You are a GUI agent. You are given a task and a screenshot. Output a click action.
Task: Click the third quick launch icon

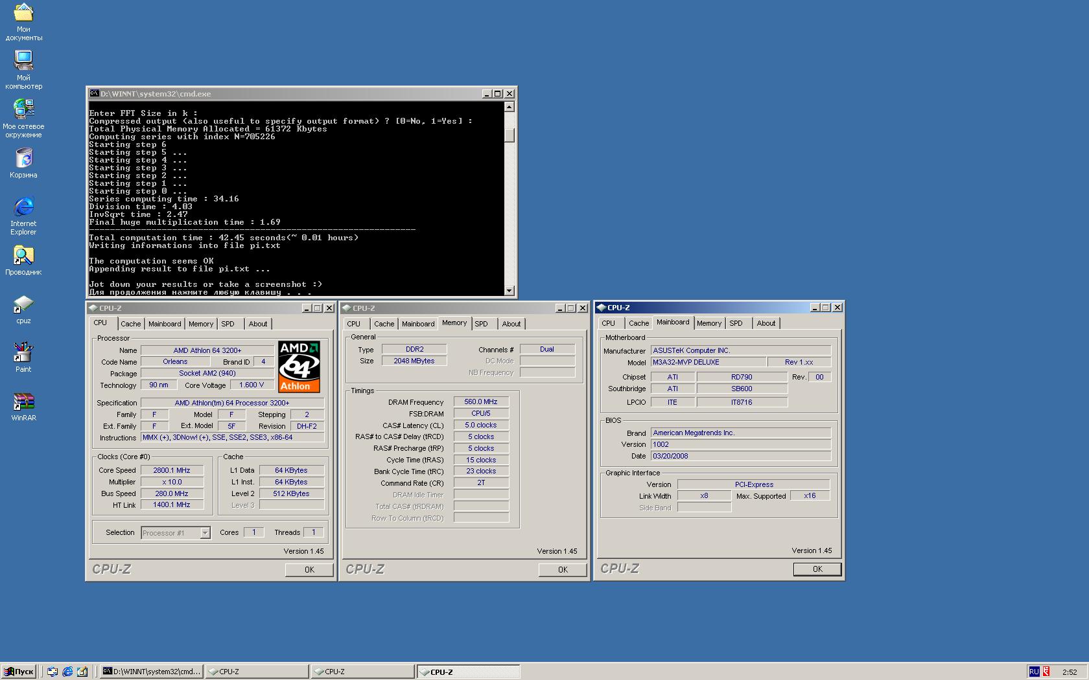[x=82, y=672]
